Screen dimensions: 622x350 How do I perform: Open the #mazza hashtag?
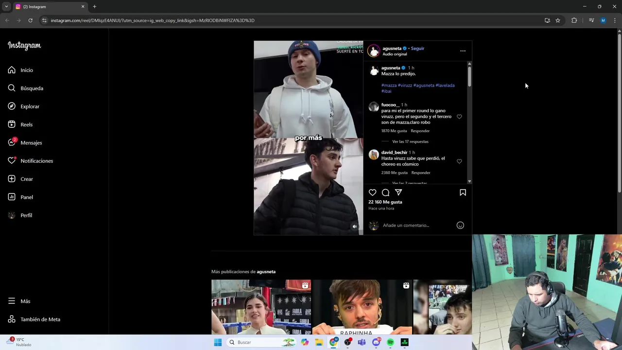[x=389, y=85]
